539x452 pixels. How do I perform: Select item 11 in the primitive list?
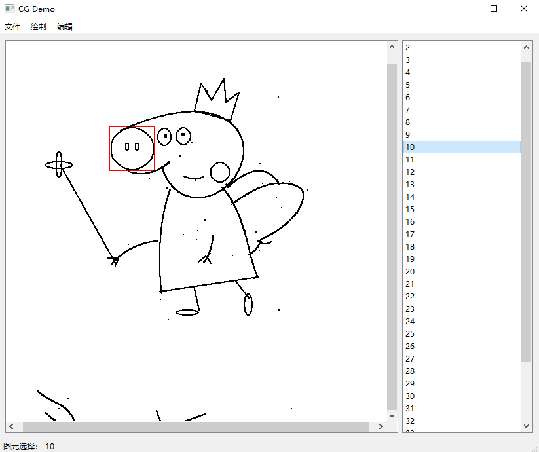pyautogui.click(x=462, y=159)
